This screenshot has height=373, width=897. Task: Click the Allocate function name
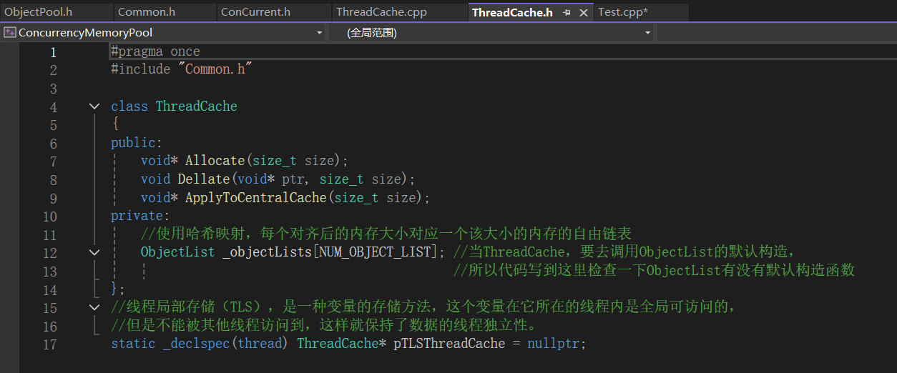tap(215, 161)
